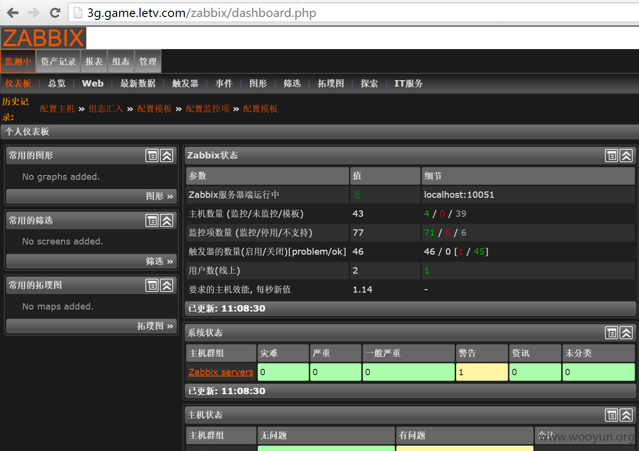Viewport: 639px width, 451px height.
Task: Select the 监测中 main tab
Action: tap(18, 61)
